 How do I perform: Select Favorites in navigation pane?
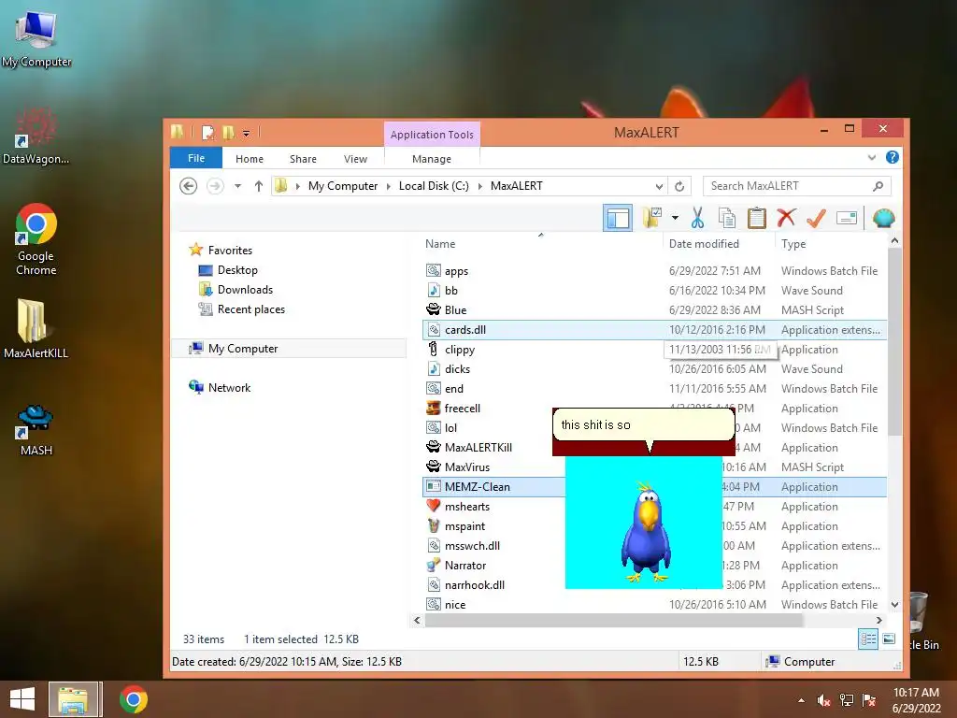coord(230,251)
